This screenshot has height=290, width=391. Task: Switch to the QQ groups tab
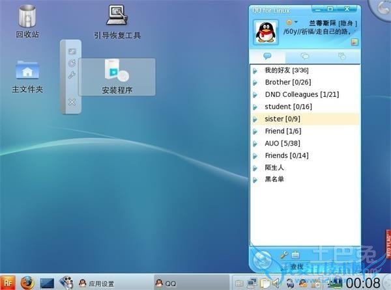305,57
